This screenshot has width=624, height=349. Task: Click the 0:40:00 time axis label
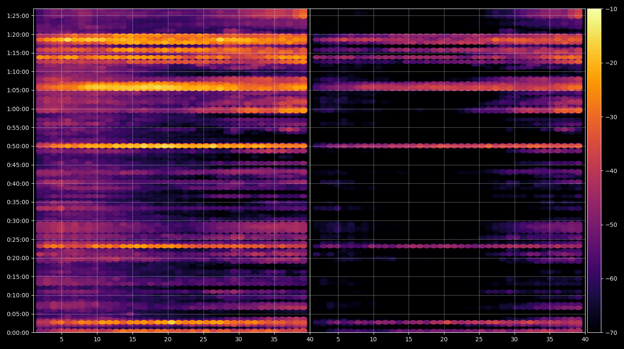click(x=18, y=184)
